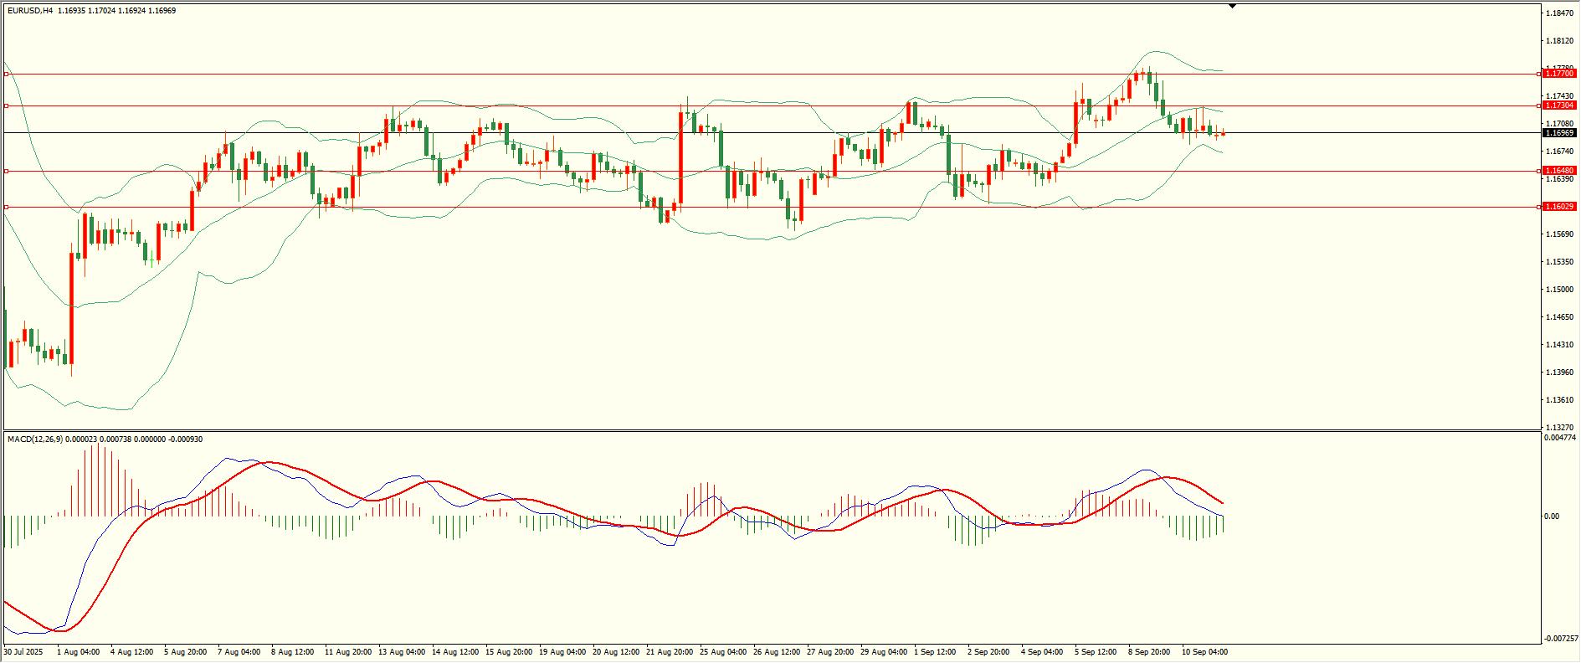Select the 1.16029 red line price label
Image resolution: width=1581 pixels, height=663 pixels.
[1559, 207]
